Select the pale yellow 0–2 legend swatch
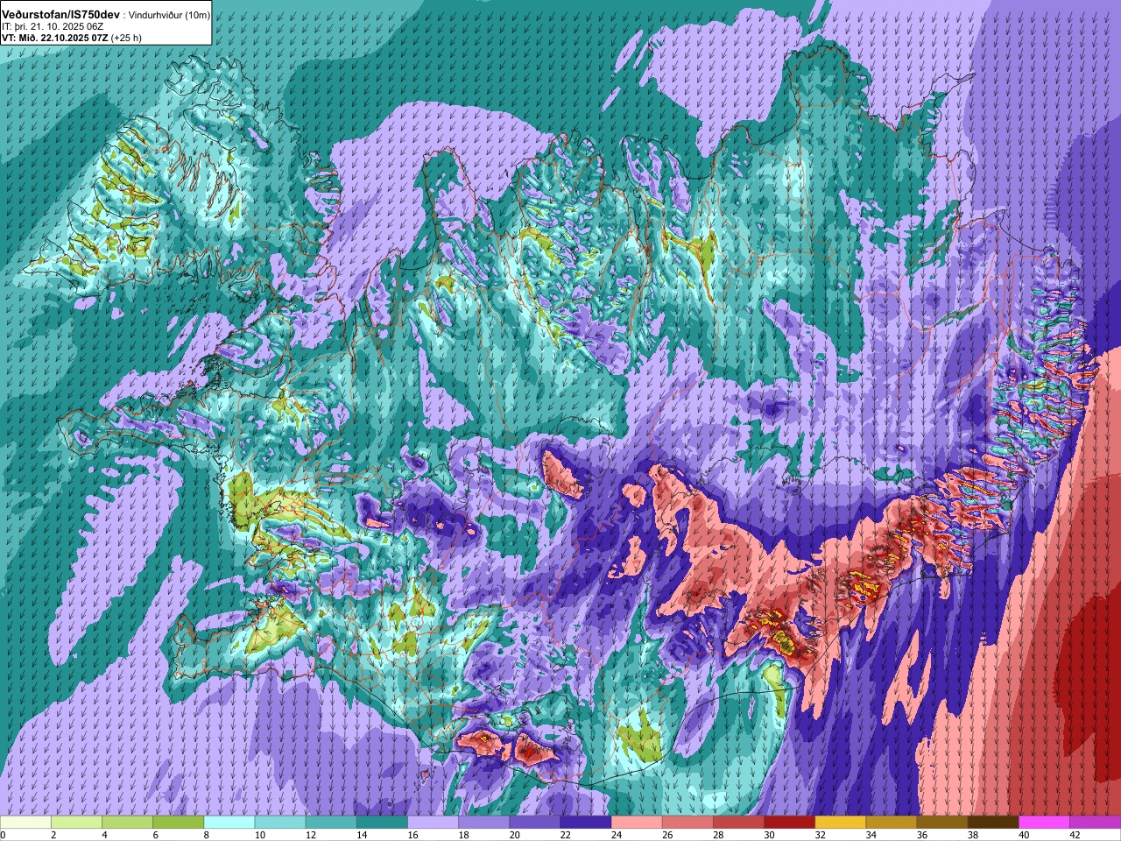1121x841 pixels. [x=25, y=823]
